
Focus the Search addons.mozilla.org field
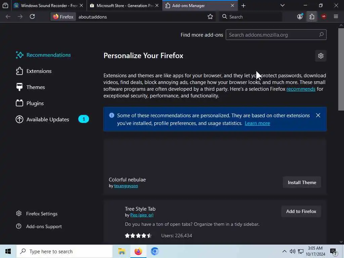[x=276, y=35]
